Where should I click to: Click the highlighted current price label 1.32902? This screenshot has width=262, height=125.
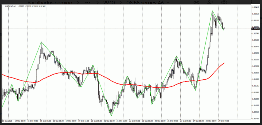(x=254, y=29)
